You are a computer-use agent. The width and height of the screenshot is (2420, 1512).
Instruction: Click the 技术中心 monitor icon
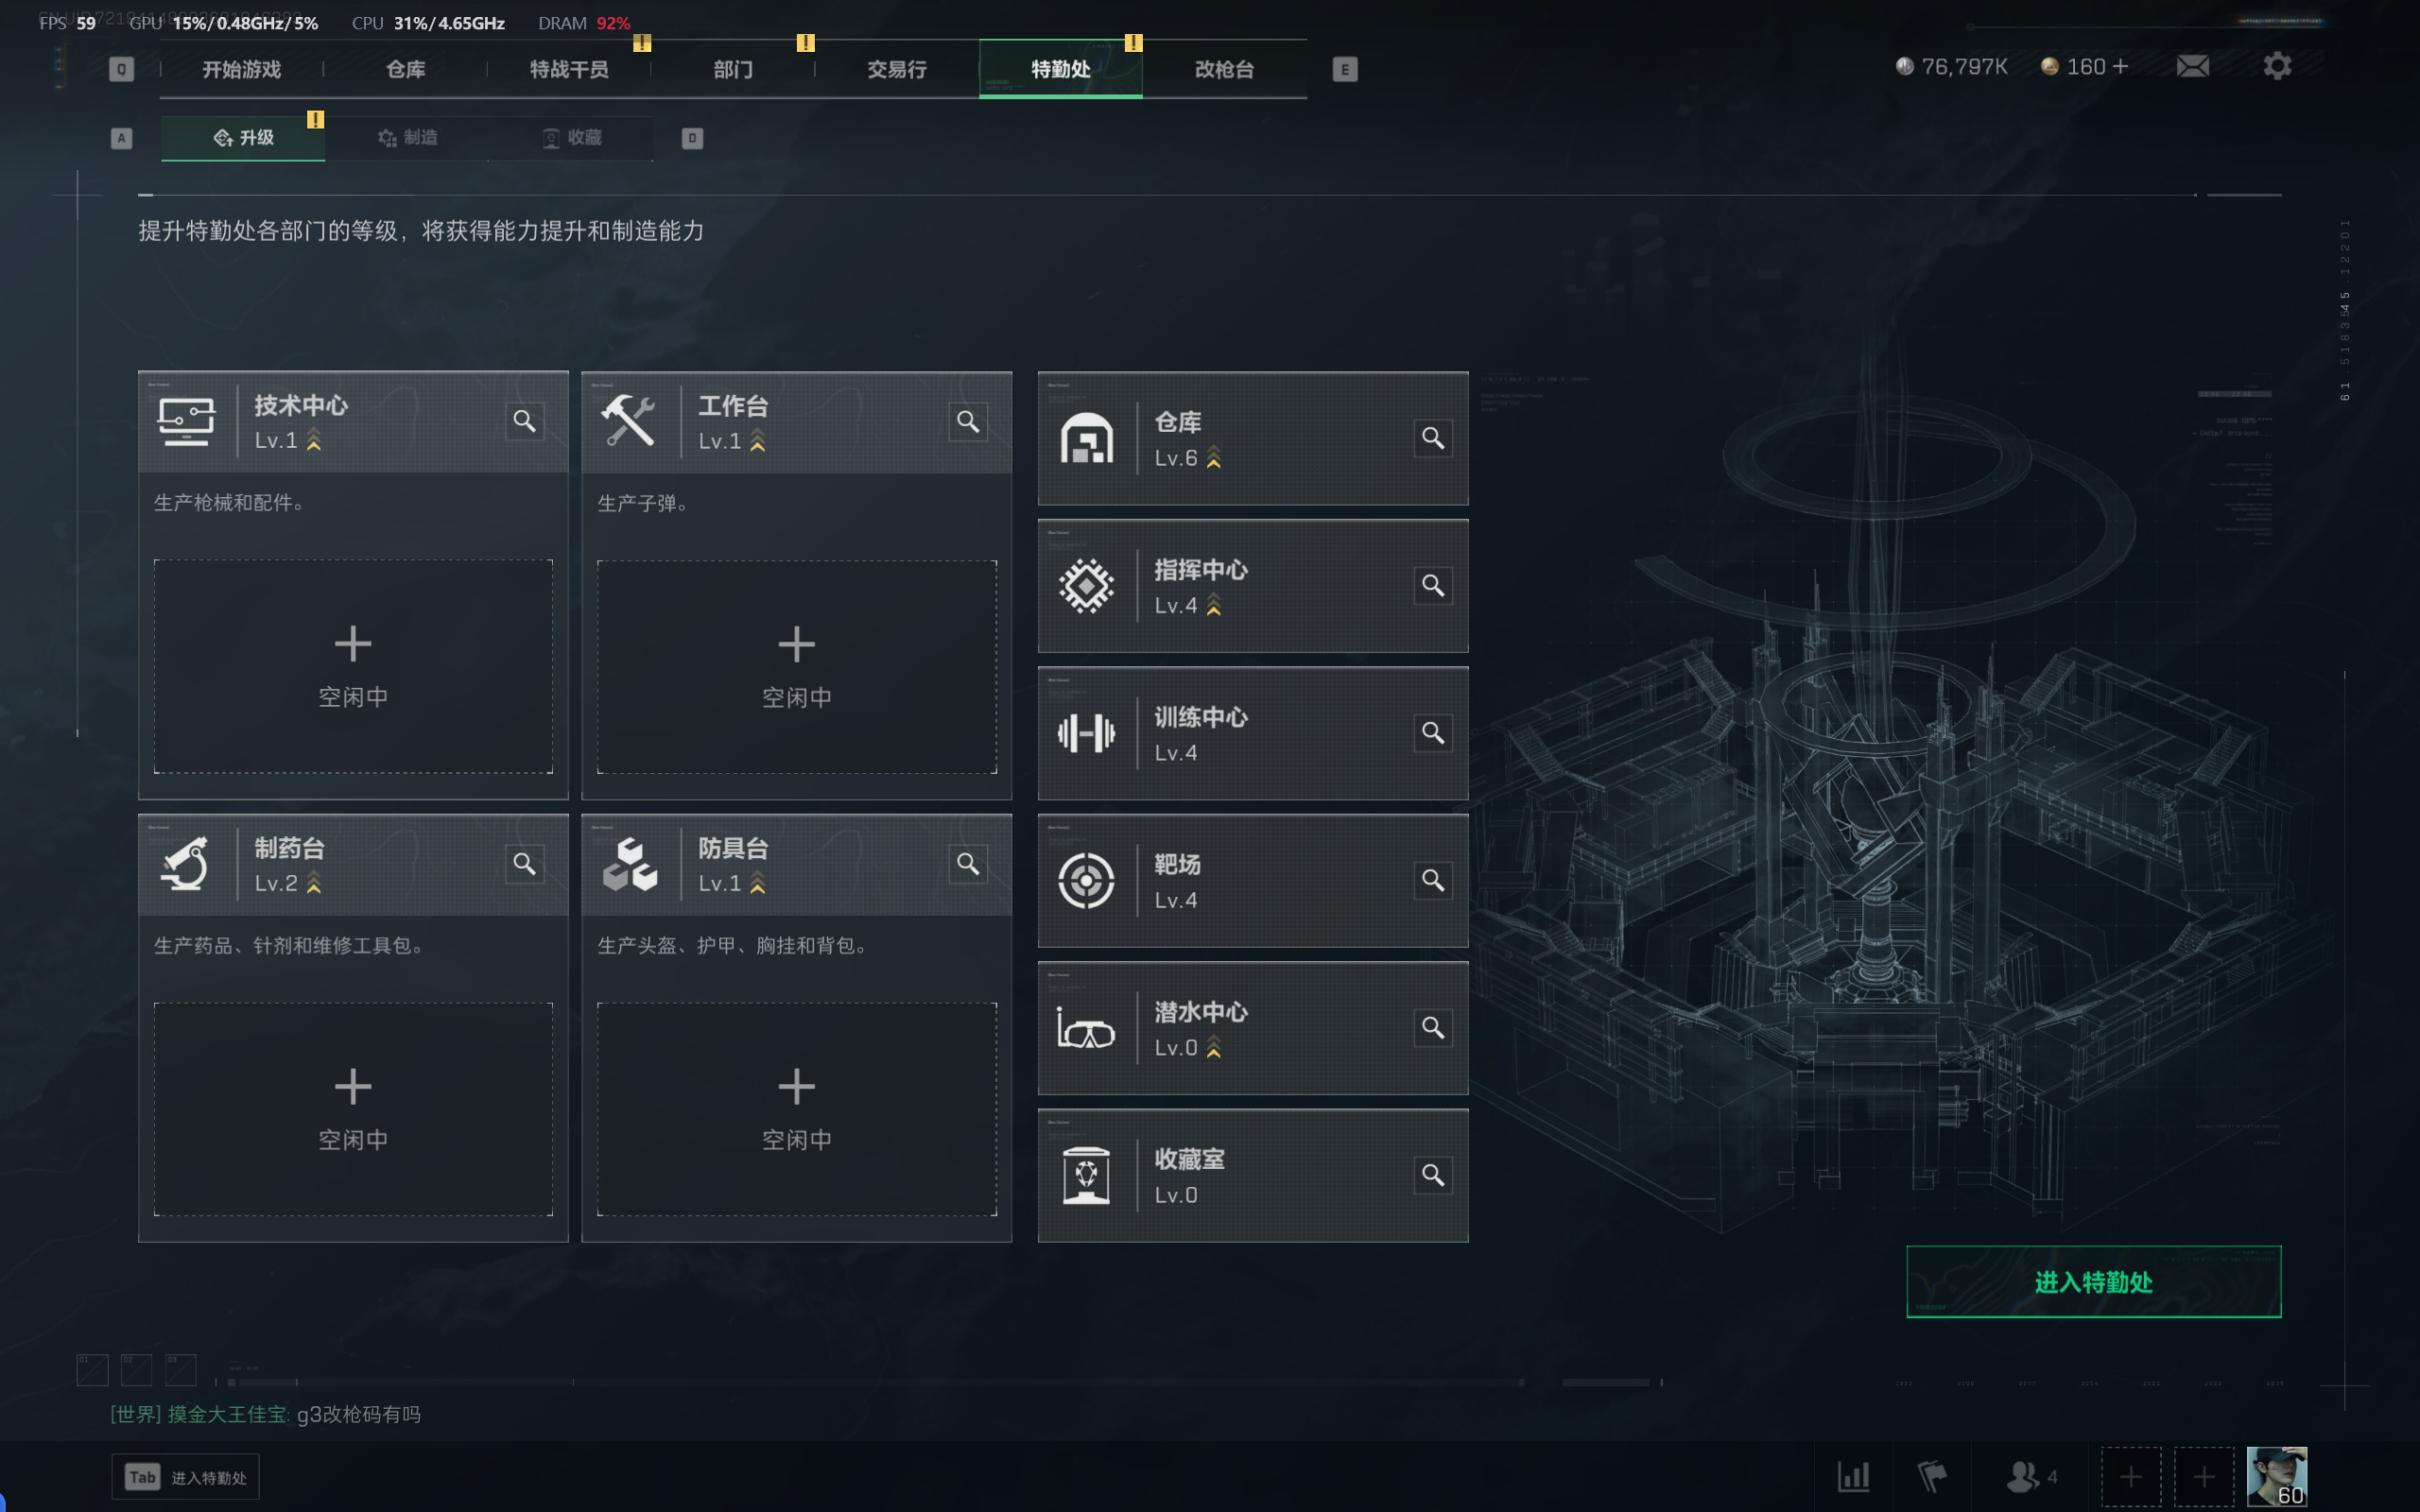tap(186, 421)
